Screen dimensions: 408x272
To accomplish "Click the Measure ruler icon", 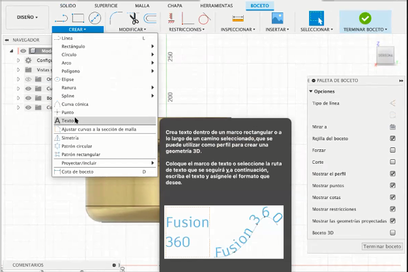I will (238, 18).
